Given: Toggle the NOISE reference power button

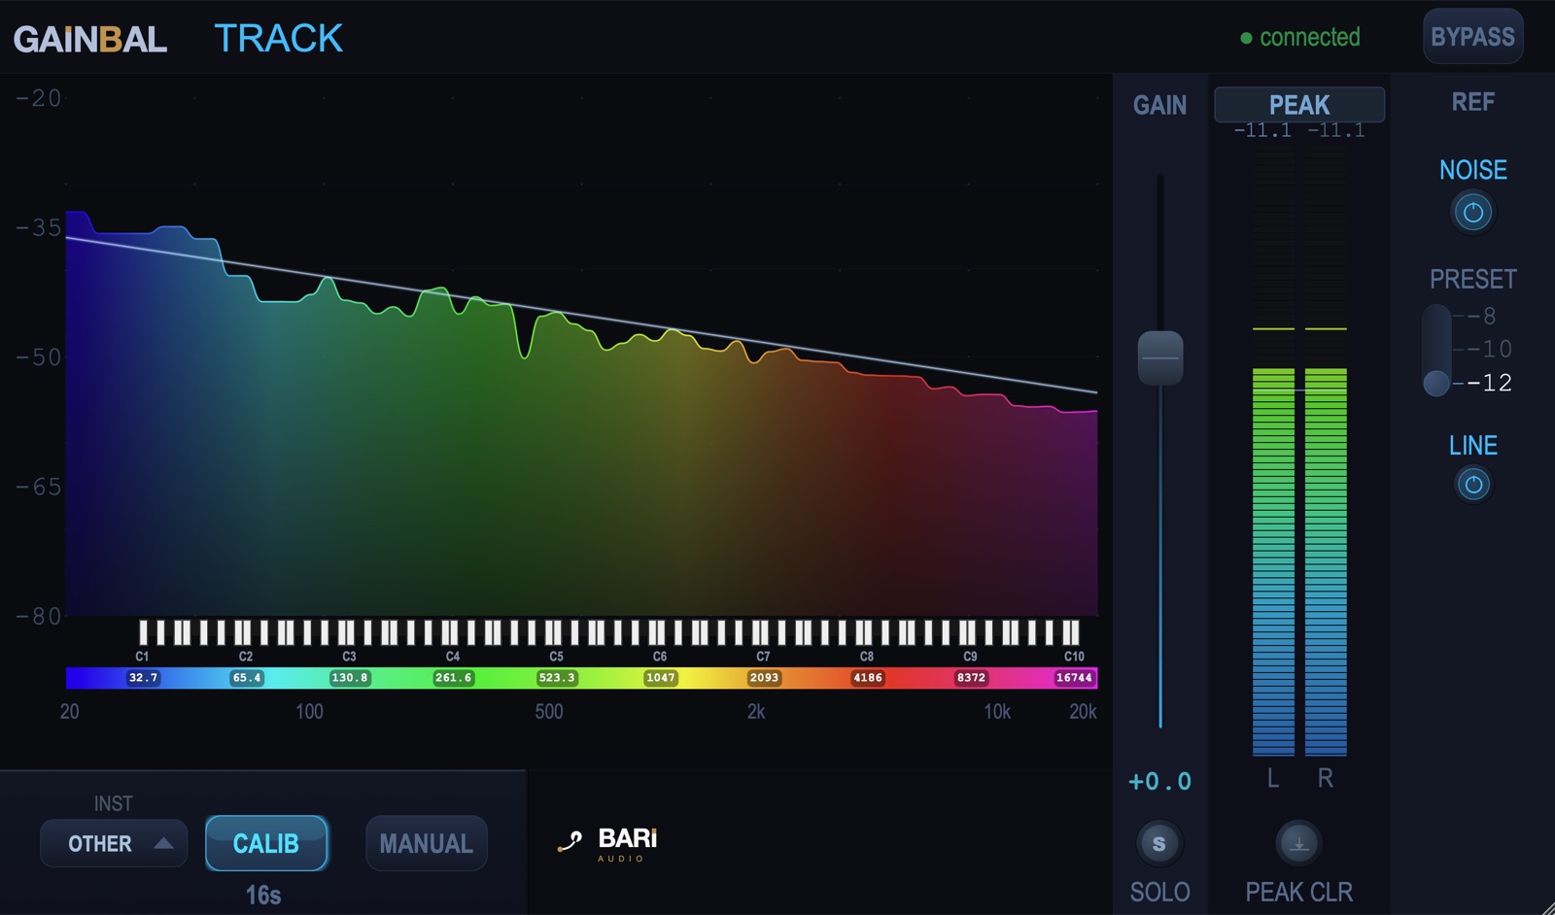Looking at the screenshot, I should [1472, 213].
